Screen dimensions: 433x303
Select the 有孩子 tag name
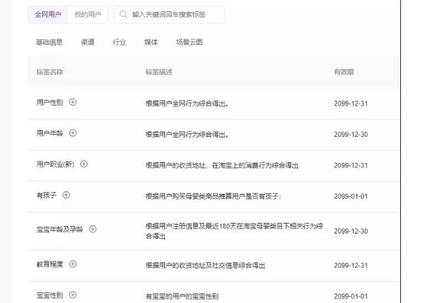pos(46,195)
